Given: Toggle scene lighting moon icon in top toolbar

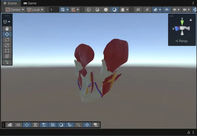Looking at the screenshot, I should [114, 10].
